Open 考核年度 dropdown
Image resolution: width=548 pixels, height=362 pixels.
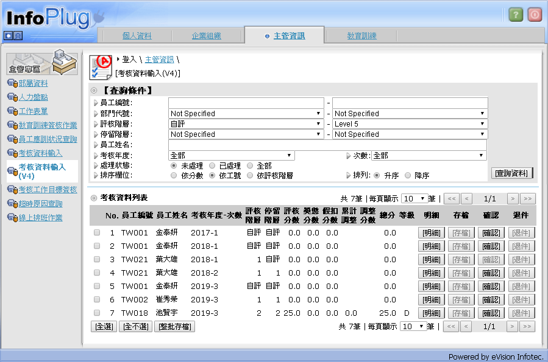(232, 156)
